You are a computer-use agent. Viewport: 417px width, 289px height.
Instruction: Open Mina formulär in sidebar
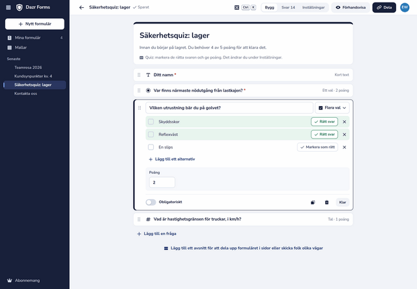coord(35,38)
